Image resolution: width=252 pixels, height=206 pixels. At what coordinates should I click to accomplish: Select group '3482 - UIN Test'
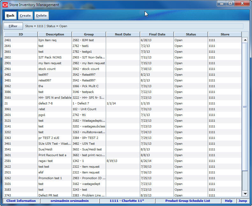click(83, 144)
